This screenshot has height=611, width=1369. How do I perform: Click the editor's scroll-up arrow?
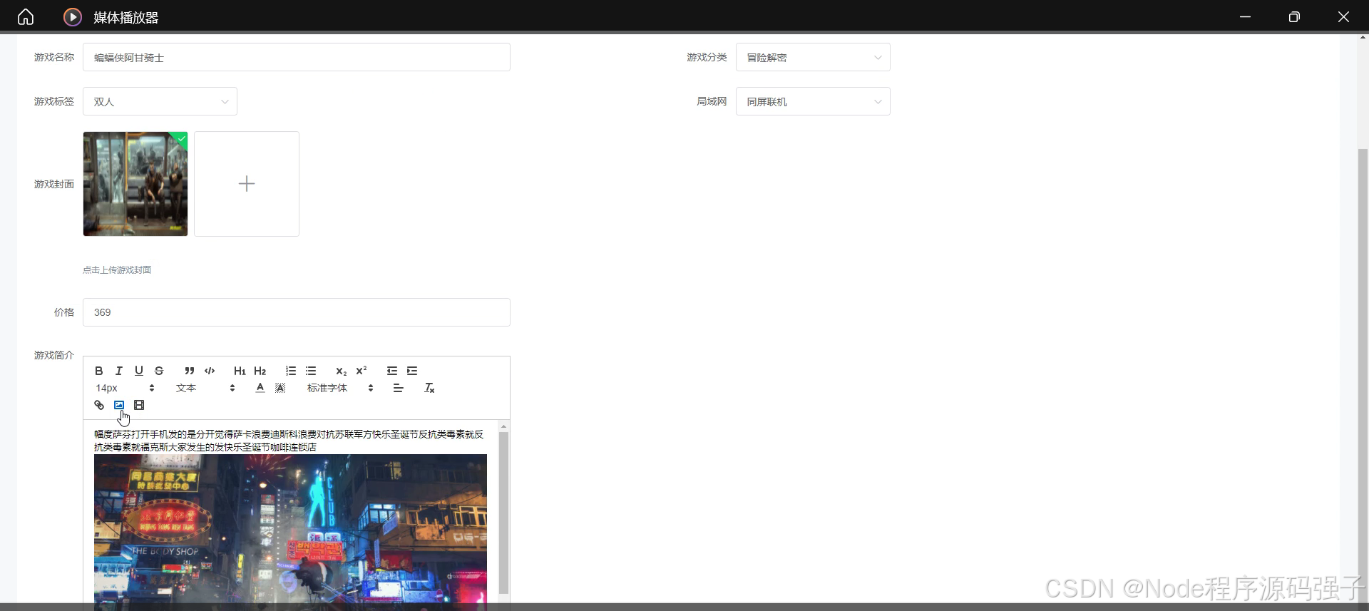pos(503,426)
